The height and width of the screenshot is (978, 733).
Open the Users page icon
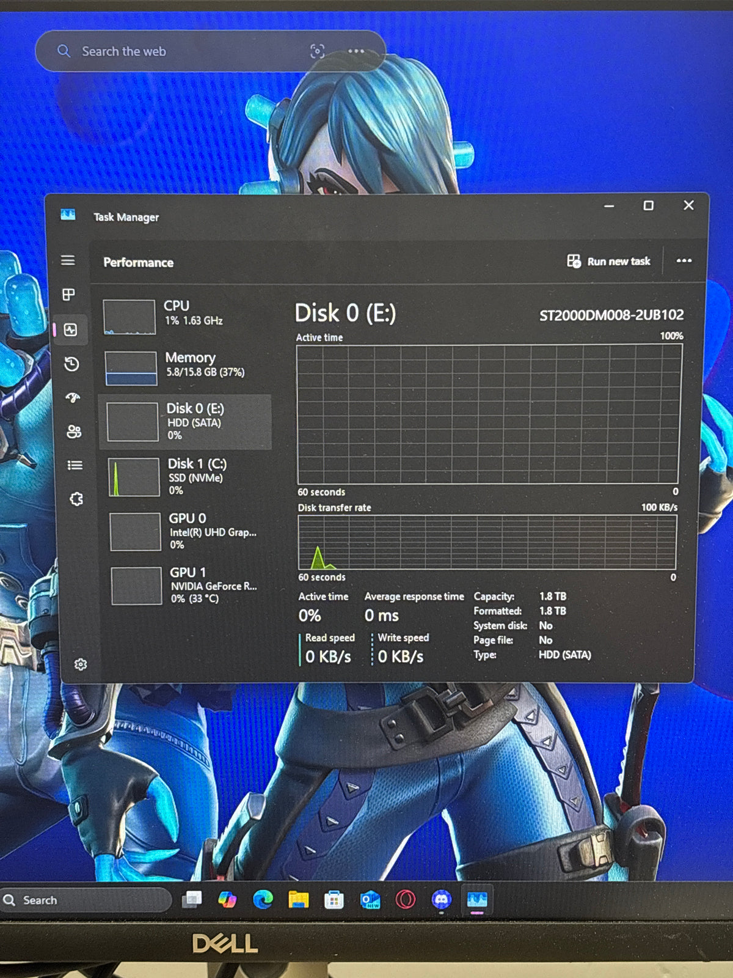coord(74,432)
